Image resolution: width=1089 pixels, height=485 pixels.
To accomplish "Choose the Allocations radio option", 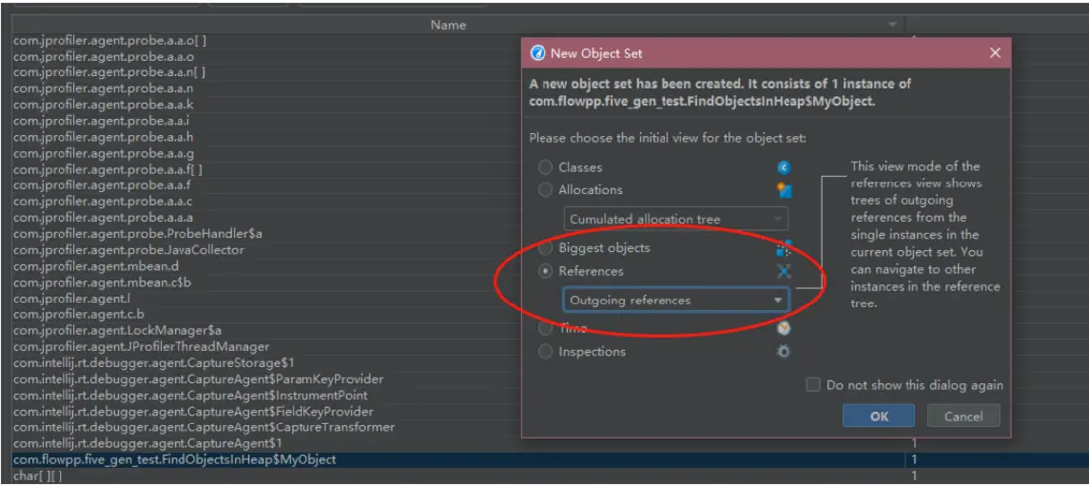I will 545,190.
